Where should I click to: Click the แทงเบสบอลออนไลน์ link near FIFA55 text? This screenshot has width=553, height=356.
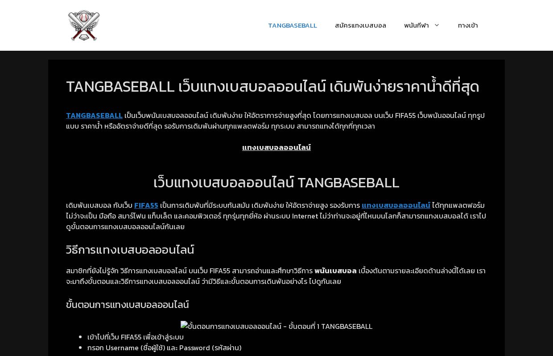(x=396, y=205)
